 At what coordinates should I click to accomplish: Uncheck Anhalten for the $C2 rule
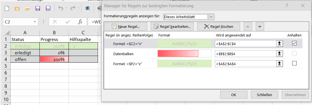[x=294, y=43]
